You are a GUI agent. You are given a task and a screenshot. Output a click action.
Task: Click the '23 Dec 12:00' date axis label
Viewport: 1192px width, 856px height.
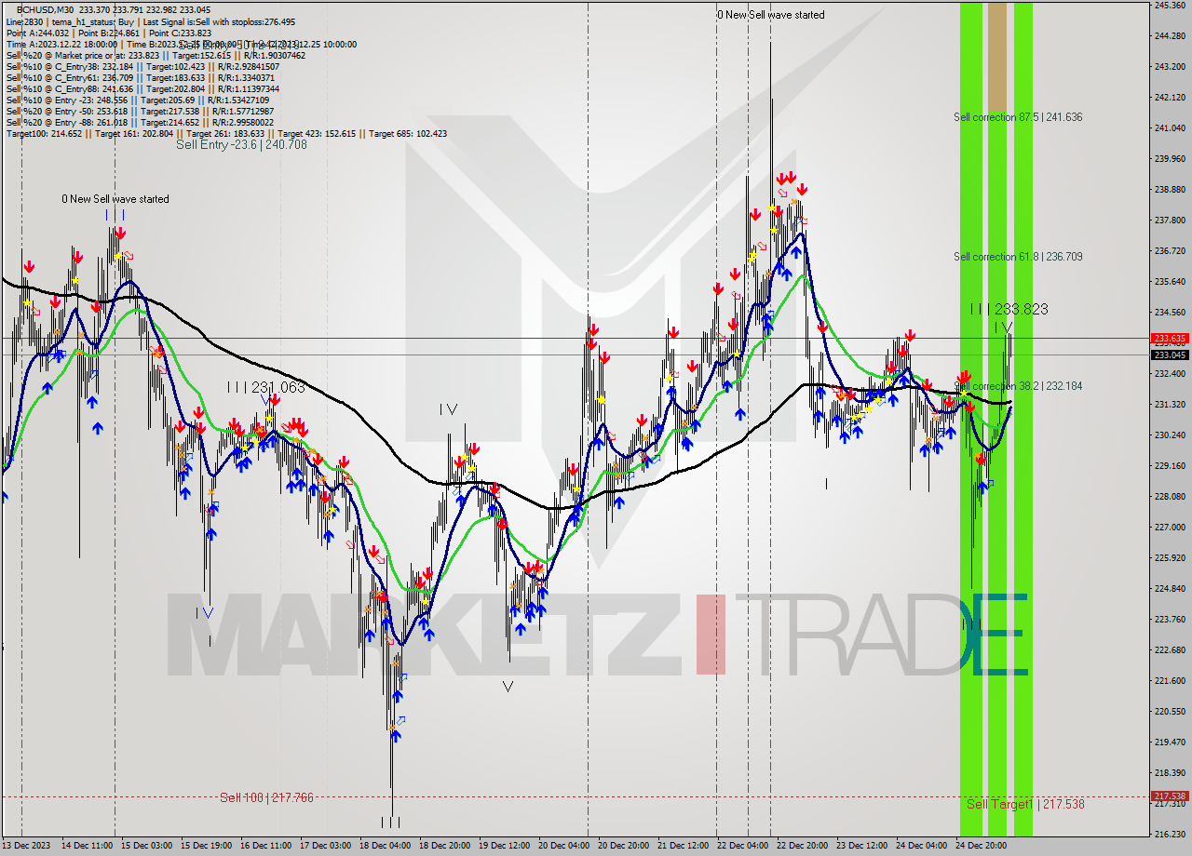coord(861,846)
